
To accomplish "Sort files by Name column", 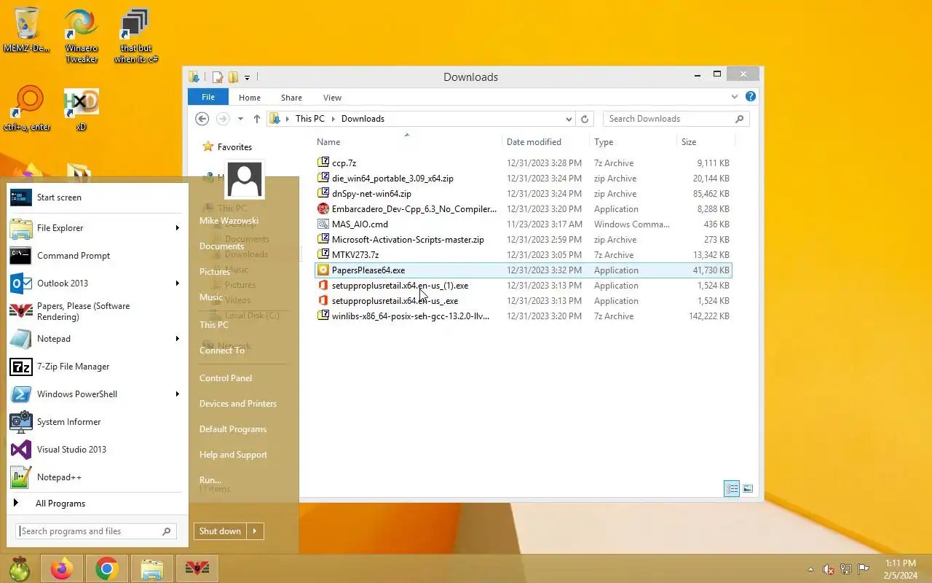I will tap(407, 142).
